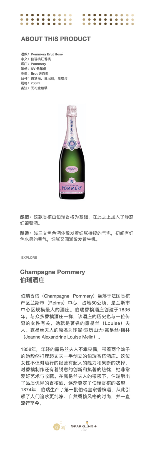Click the EXPLORE label
Image resolution: width=150 pixels, height=450 pixels.
click(x=29, y=258)
